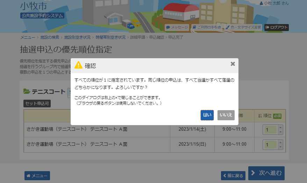
Task: Click the 小牧市 site title
Action: (34, 6)
